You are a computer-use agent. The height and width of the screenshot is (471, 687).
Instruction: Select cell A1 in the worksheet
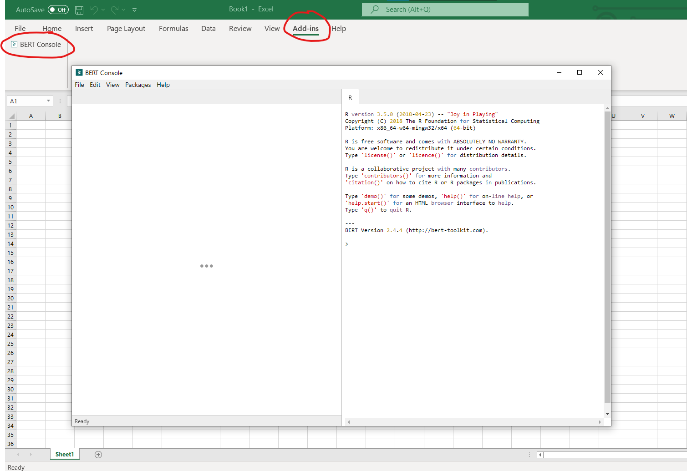(31, 125)
